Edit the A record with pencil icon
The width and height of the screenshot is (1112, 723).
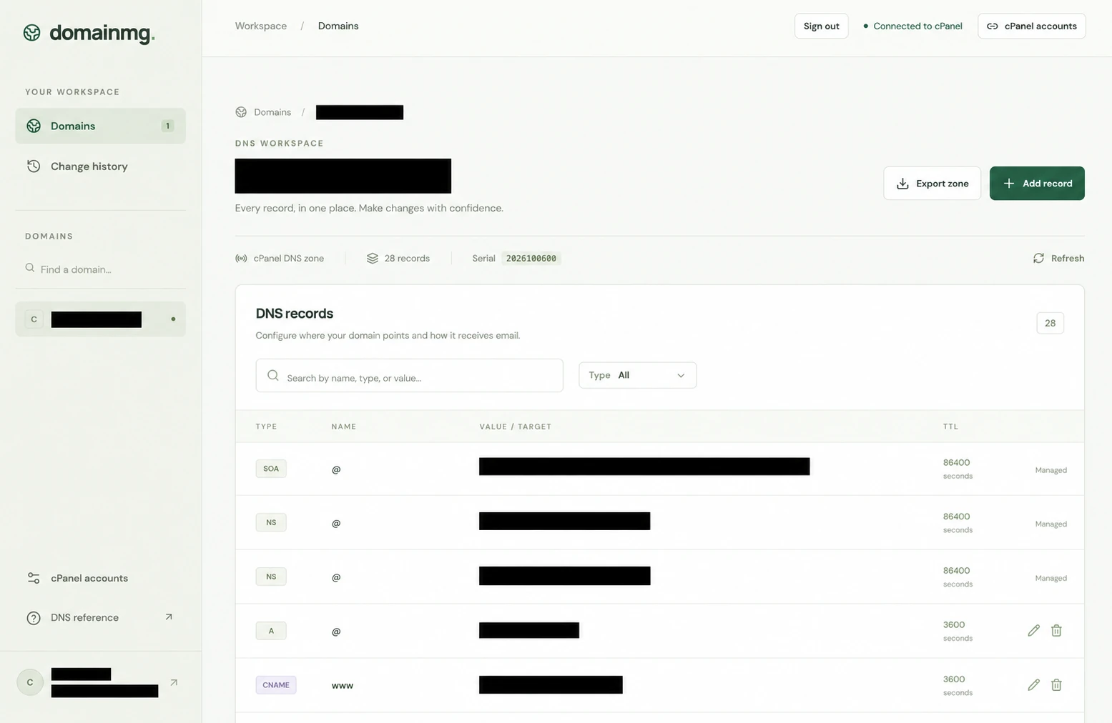pyautogui.click(x=1033, y=631)
